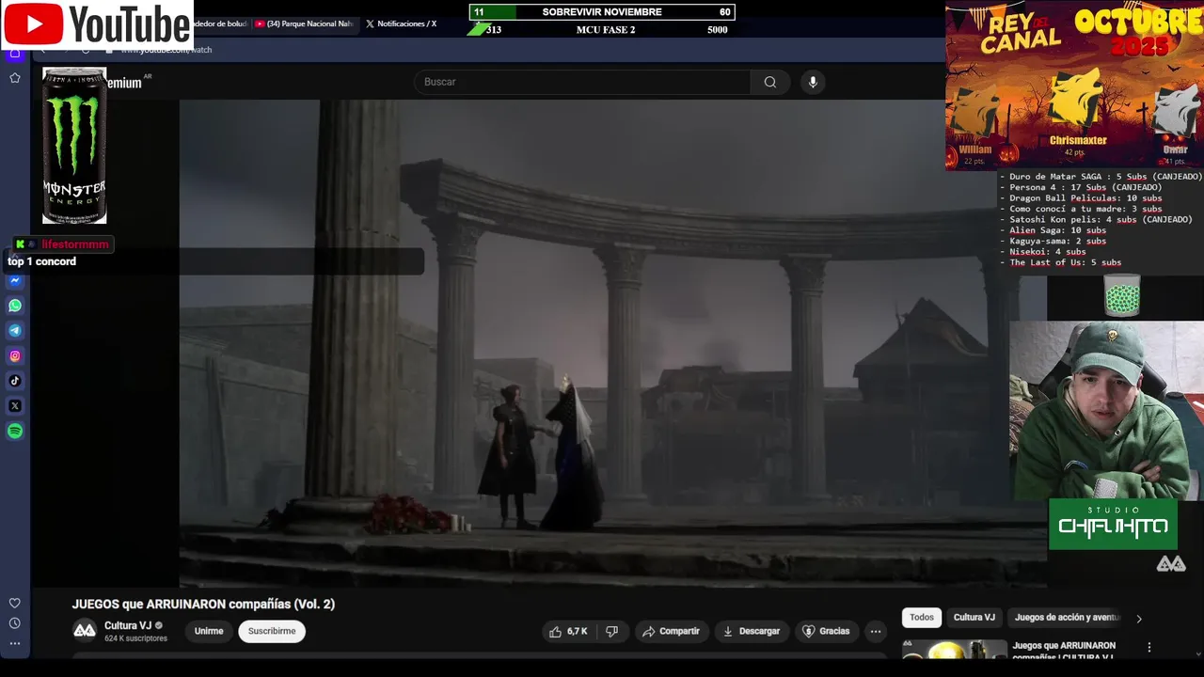1204x677 pixels.
Task: Show more filter chips with the right chevron
Action: pyautogui.click(x=1139, y=619)
